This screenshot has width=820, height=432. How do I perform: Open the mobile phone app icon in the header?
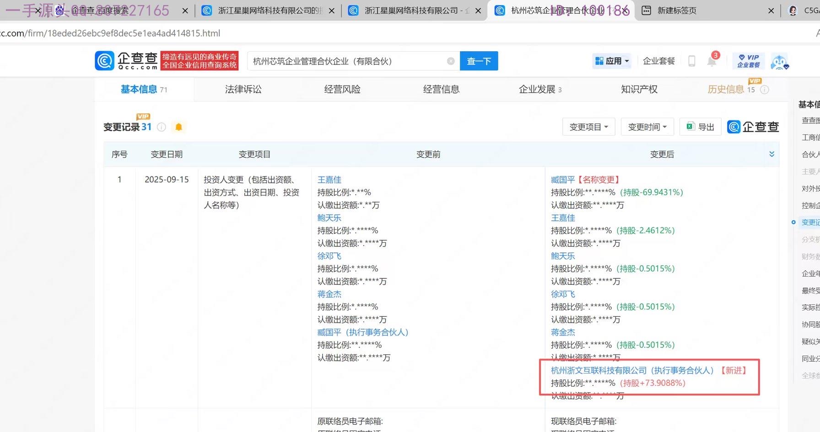coord(692,61)
